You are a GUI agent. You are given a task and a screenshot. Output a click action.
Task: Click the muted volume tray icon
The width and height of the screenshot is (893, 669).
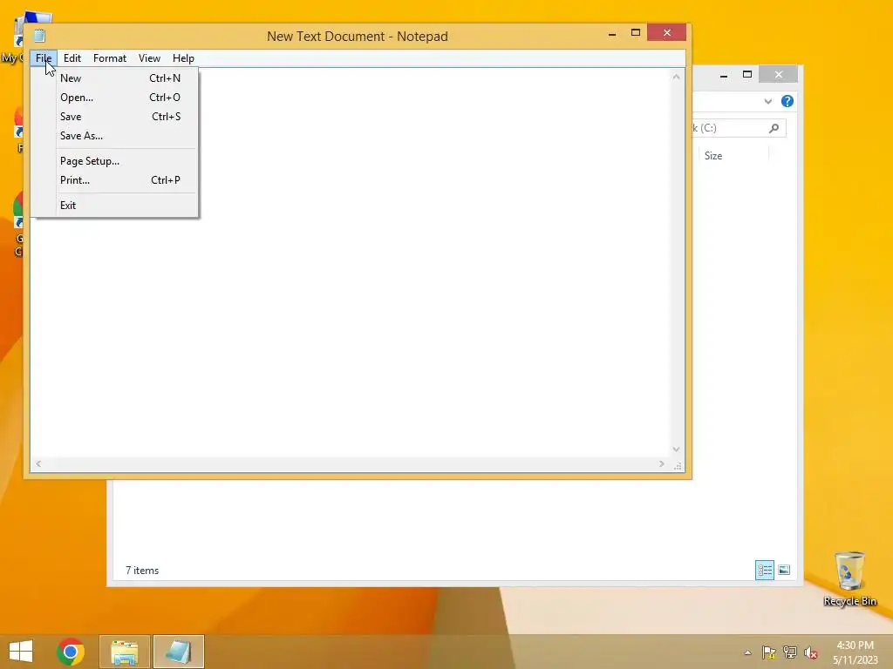[811, 652]
